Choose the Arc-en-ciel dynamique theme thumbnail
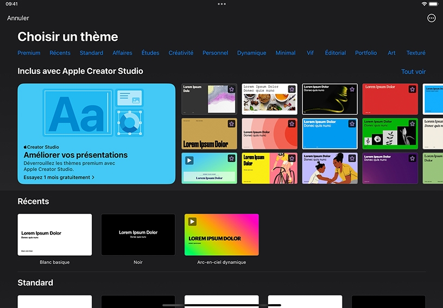 (x=221, y=235)
